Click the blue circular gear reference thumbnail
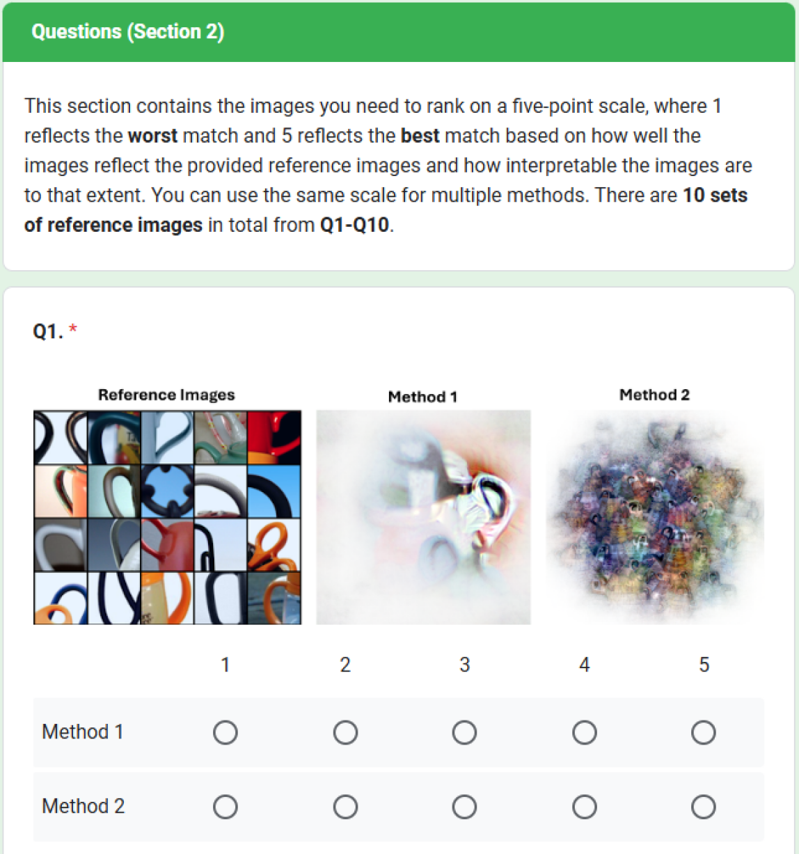This screenshot has height=854, width=799. pos(167,491)
